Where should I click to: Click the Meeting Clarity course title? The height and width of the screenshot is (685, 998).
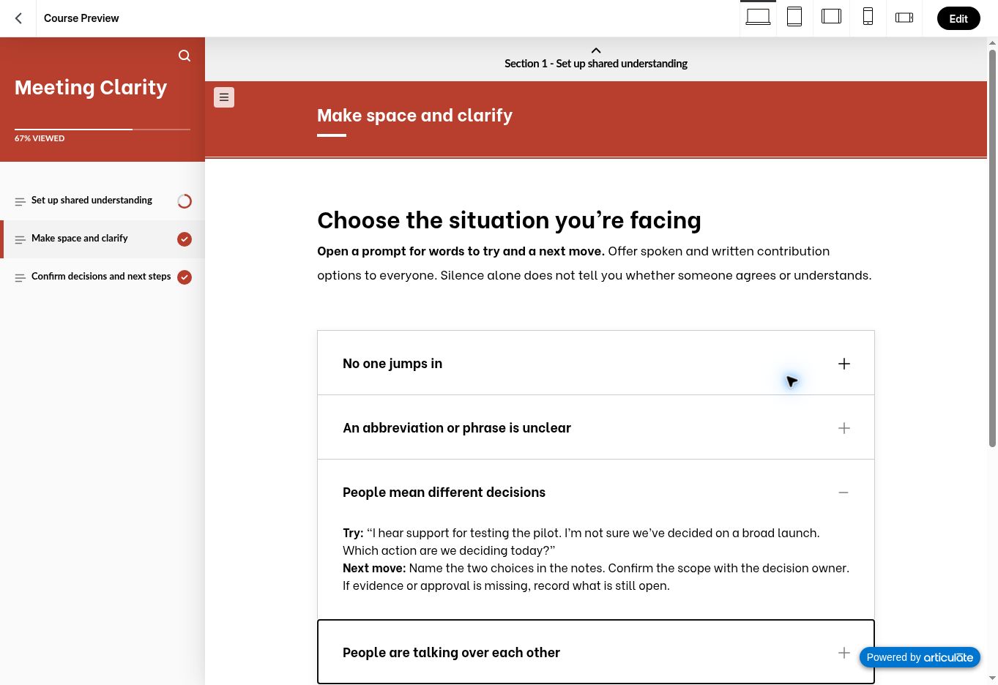(91, 88)
